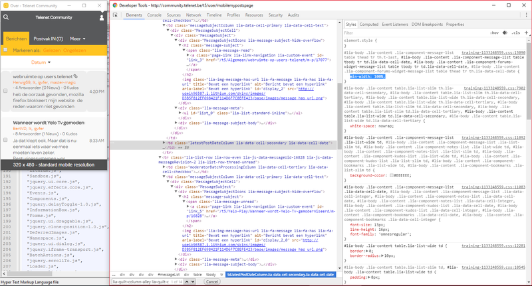Open DevTools more options menu icon
This screenshot has width=532, height=286.
coord(526,15)
